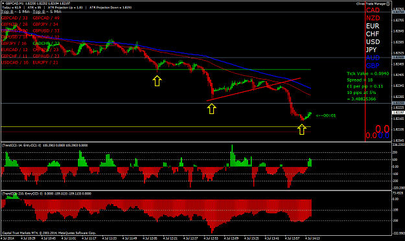
Task: Click the Tick Value = 0.0940 text
Action: 368,74
